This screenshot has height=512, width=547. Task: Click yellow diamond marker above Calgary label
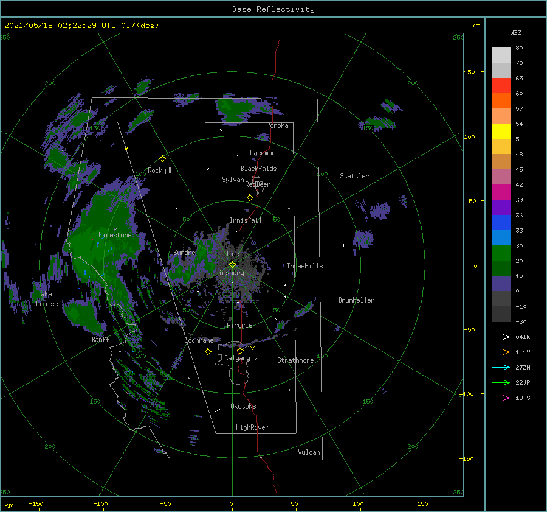click(240, 351)
